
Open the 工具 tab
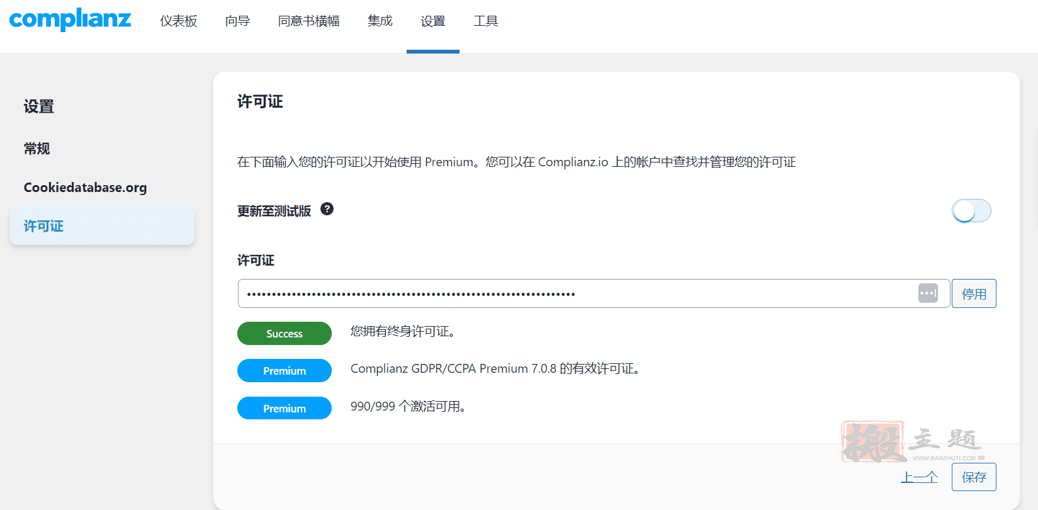coord(485,21)
